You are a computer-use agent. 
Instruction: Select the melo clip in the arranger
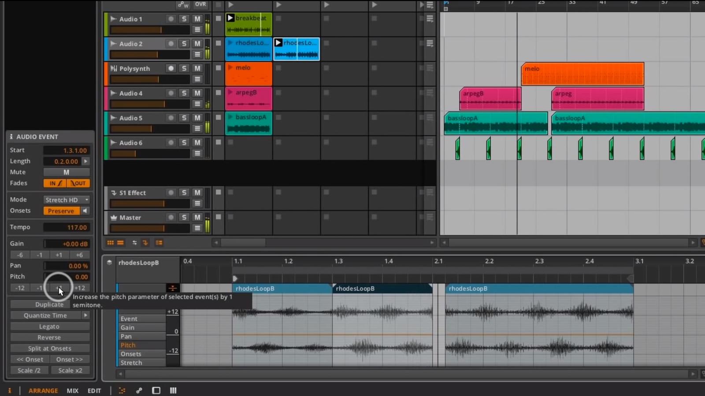click(x=582, y=73)
